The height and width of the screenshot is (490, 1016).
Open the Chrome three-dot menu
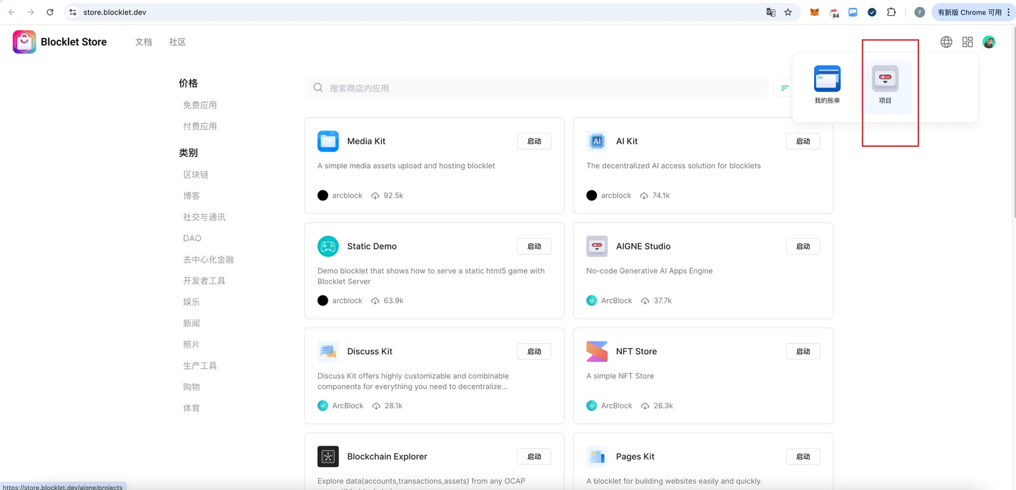point(1008,12)
